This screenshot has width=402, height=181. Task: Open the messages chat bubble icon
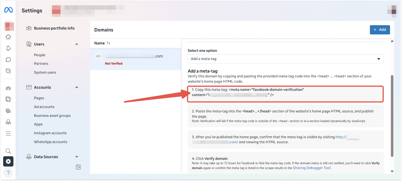(x=8, y=59)
